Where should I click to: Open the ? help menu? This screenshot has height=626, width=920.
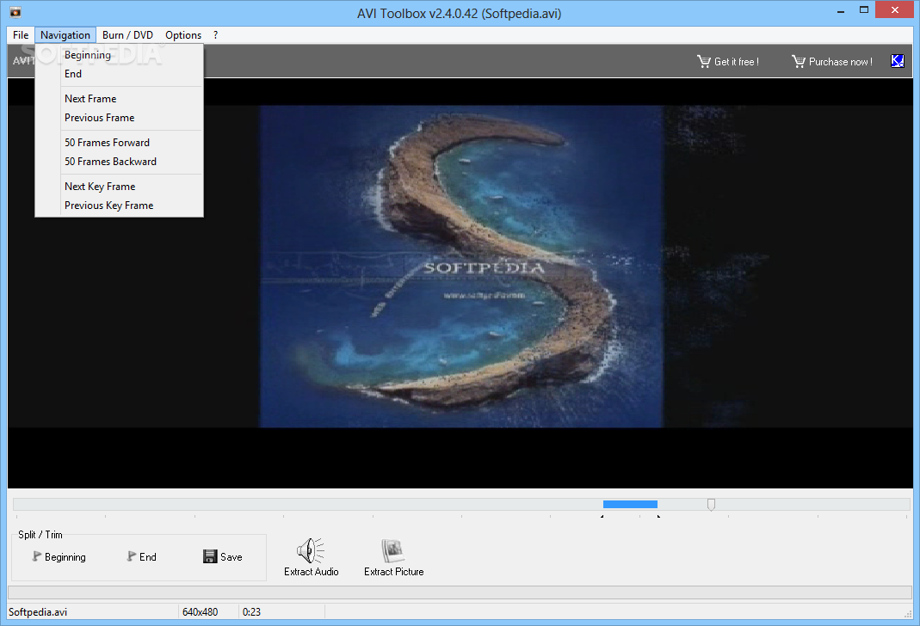[x=215, y=35]
